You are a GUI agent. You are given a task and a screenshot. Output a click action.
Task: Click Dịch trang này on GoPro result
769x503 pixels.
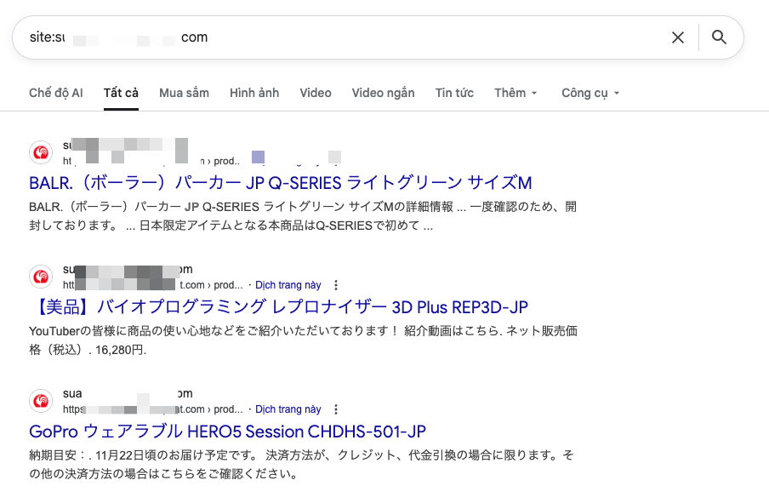click(x=288, y=409)
